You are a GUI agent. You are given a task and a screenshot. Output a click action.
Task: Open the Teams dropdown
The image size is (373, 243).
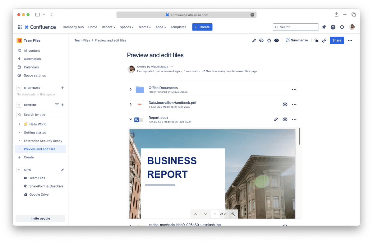point(145,27)
